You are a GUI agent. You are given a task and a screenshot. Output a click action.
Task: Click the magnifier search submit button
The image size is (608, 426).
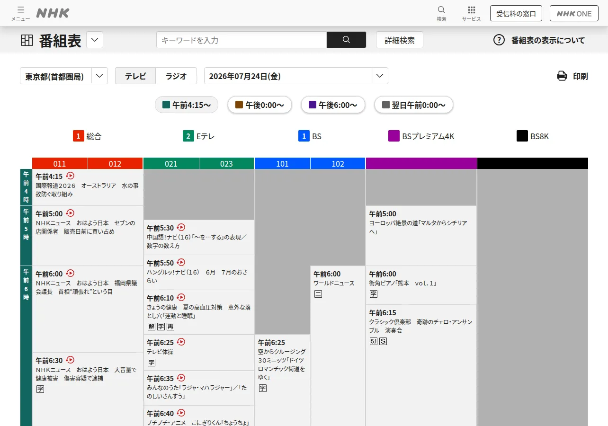[x=346, y=40]
